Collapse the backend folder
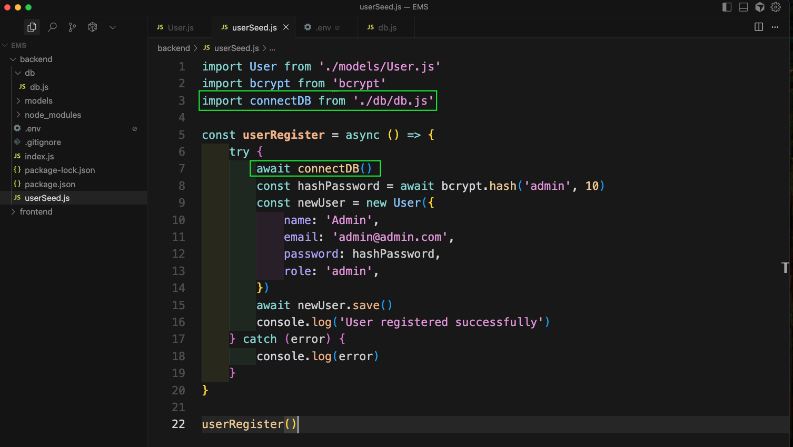The width and height of the screenshot is (793, 447). [36, 59]
